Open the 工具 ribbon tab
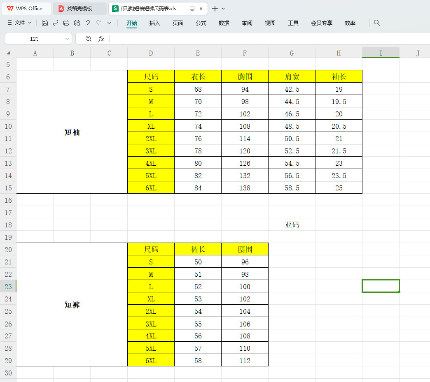 (x=293, y=23)
